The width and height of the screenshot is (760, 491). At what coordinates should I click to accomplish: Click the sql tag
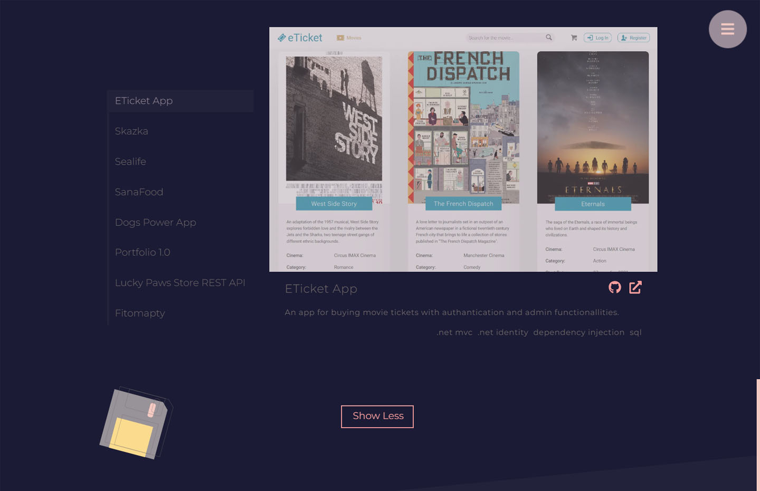click(635, 332)
